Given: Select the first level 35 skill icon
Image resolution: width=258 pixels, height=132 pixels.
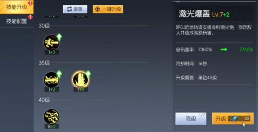Looking at the screenshot, I should [x=52, y=79].
